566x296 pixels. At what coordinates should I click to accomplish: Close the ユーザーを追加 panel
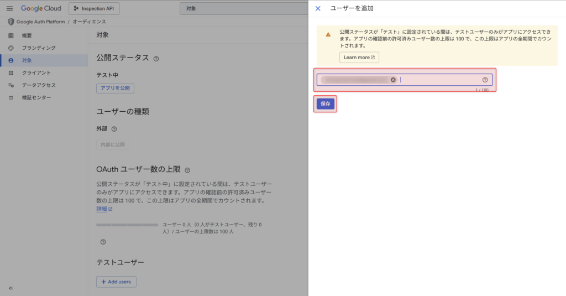318,8
